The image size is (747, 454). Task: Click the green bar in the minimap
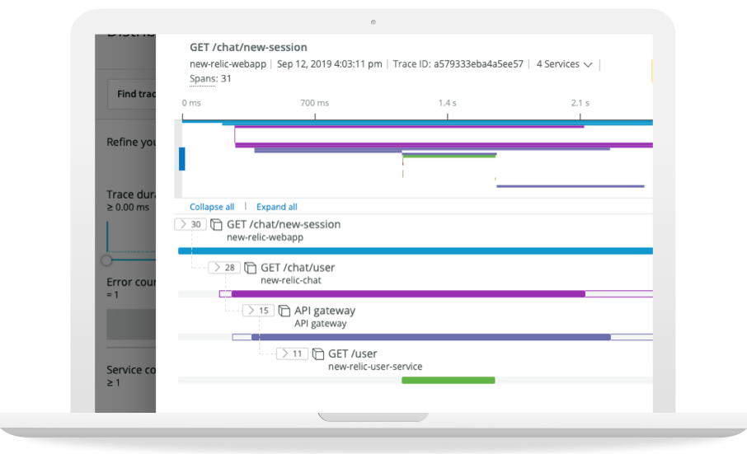pyautogui.click(x=449, y=156)
